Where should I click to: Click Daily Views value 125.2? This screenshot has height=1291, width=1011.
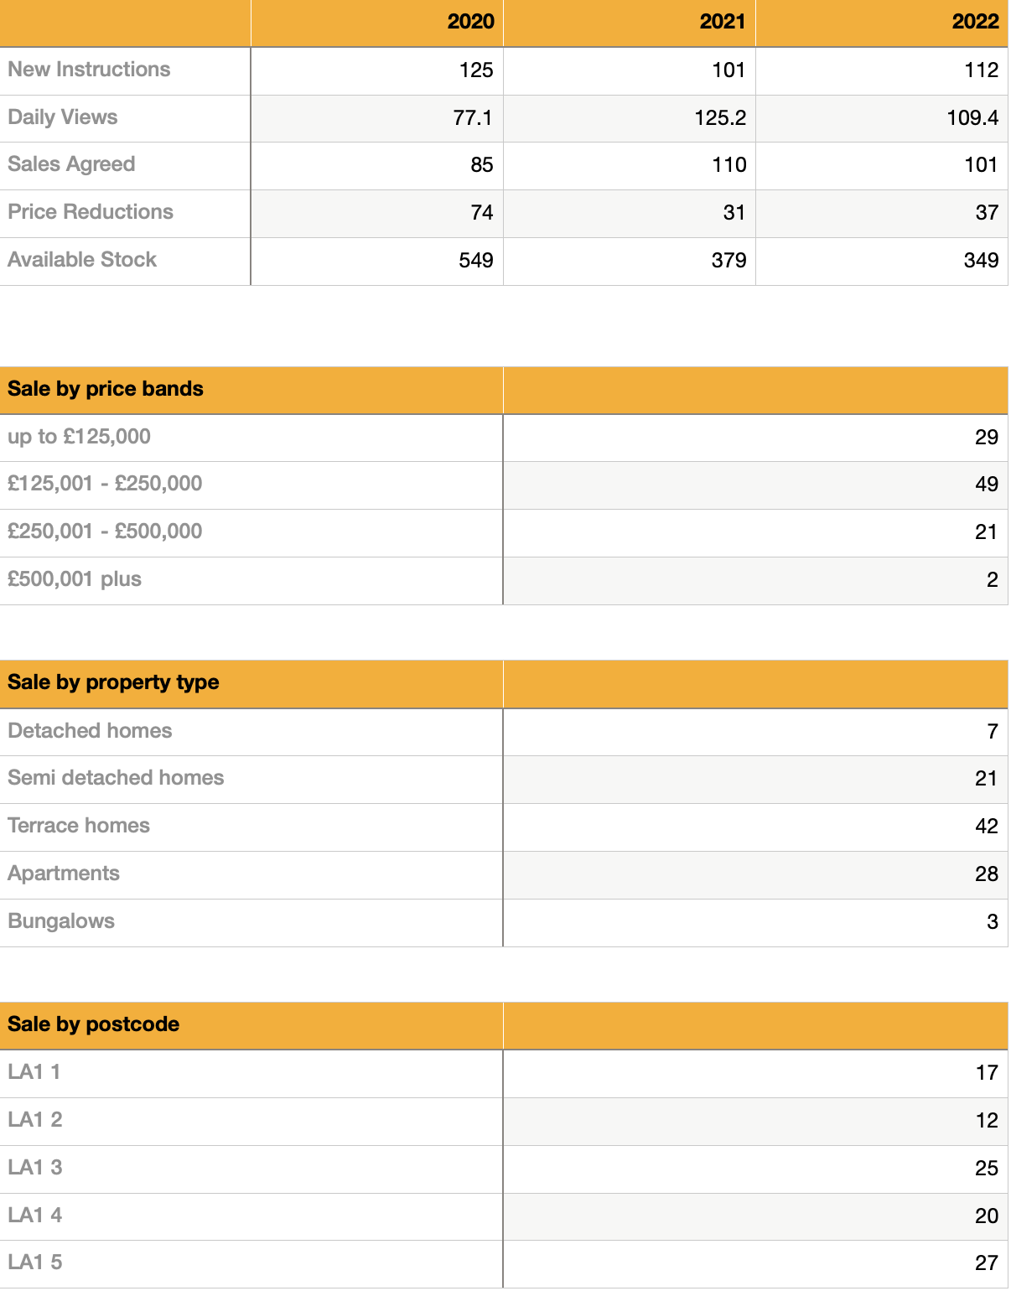(719, 118)
